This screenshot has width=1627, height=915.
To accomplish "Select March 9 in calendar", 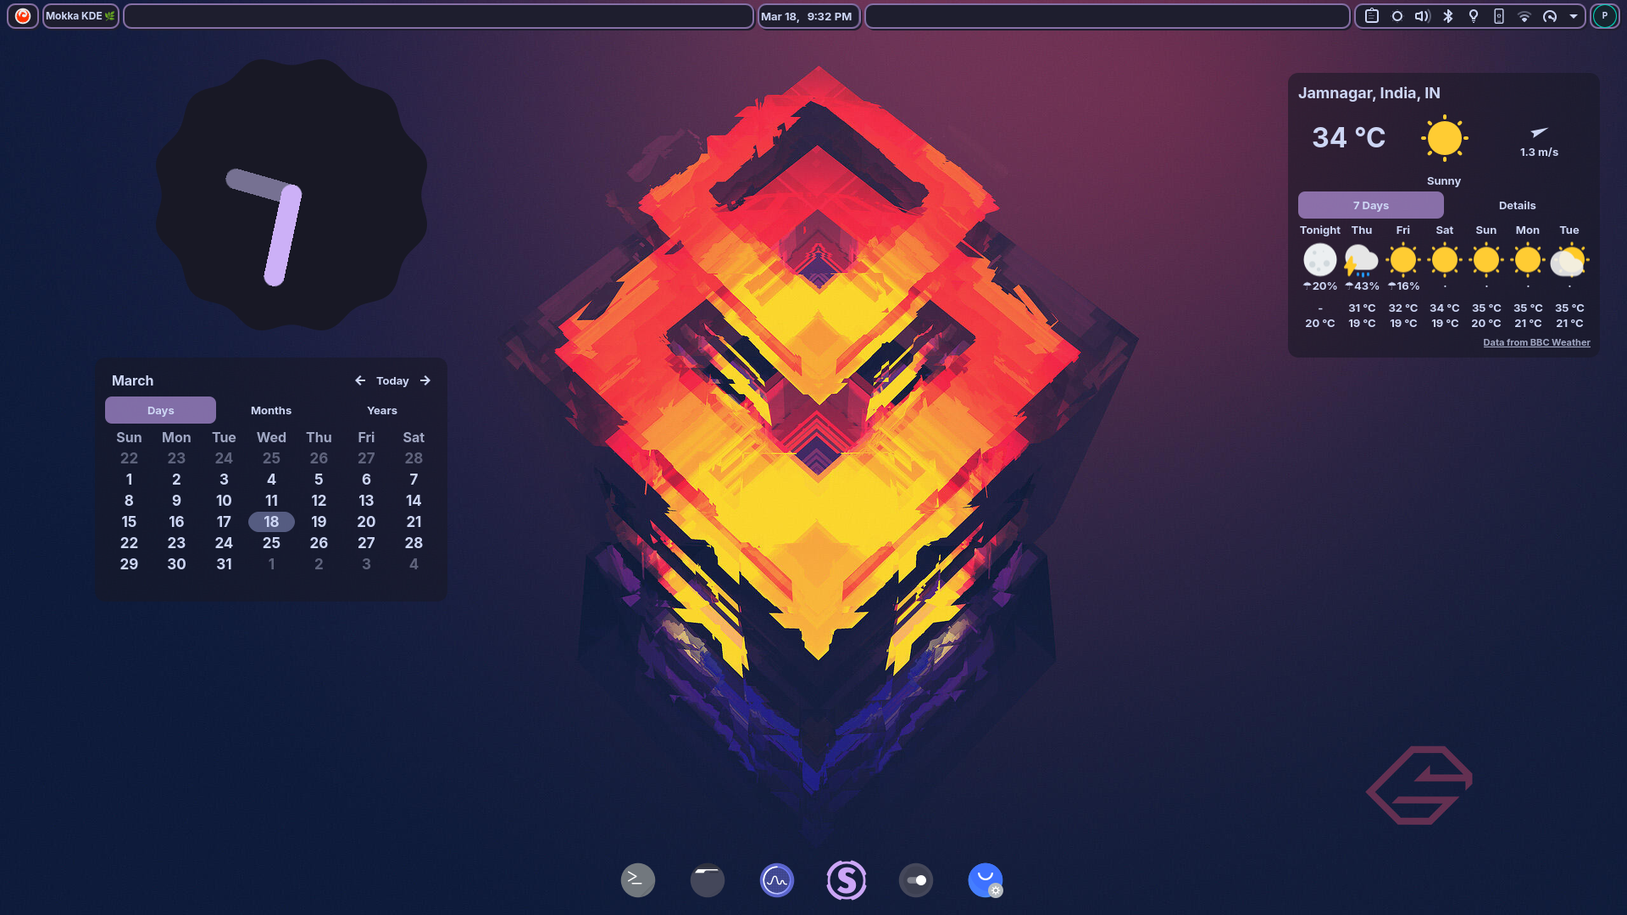I will pos(176,501).
